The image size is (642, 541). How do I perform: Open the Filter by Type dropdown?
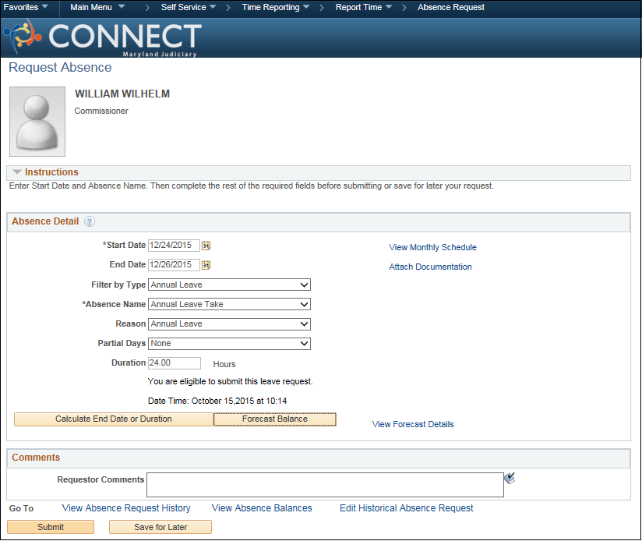pyautogui.click(x=229, y=285)
